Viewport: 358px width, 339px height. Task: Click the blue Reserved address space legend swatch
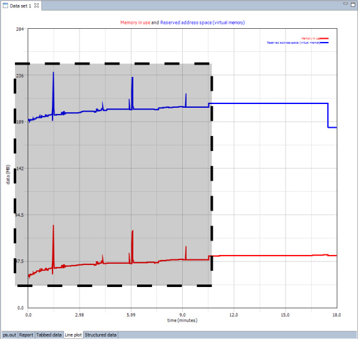coord(324,43)
